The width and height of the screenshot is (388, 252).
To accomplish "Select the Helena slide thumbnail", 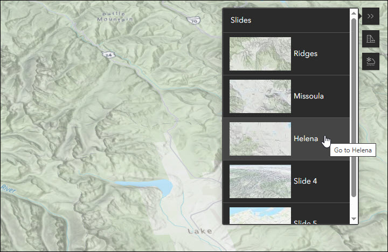I will tap(260, 139).
